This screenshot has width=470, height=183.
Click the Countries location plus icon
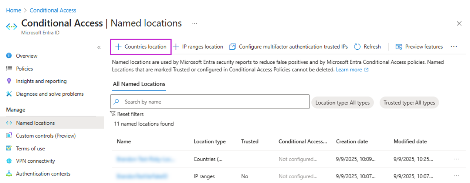tap(118, 47)
